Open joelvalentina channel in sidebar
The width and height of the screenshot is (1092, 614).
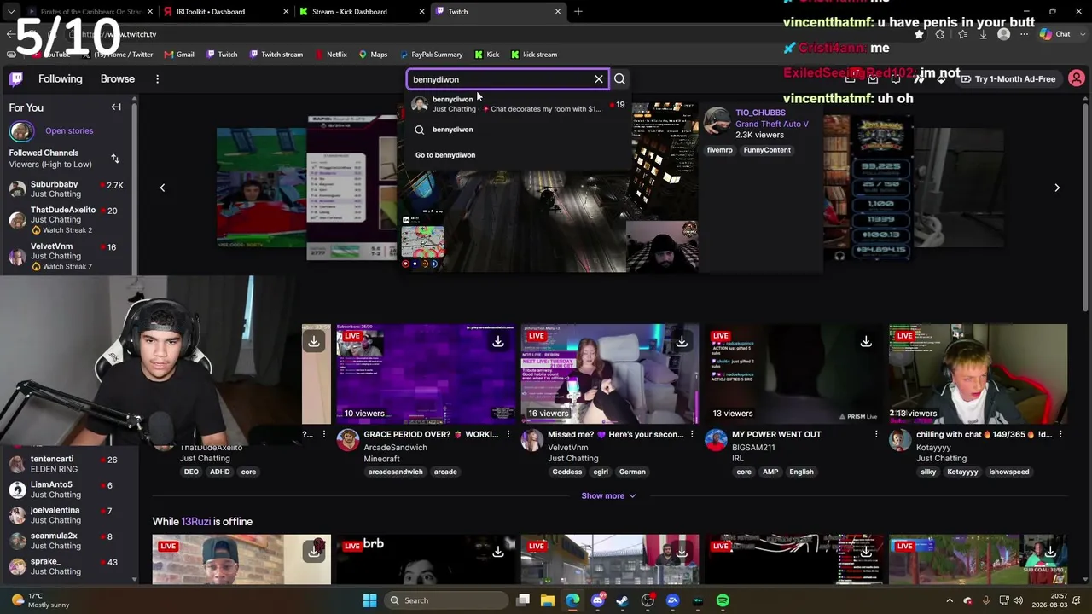[67, 515]
